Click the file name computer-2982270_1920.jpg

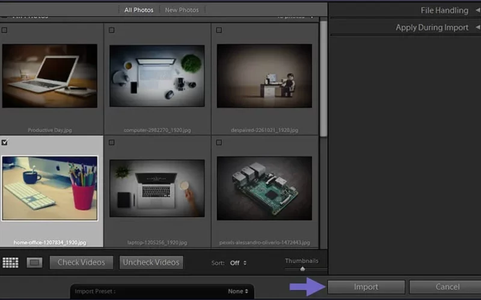point(157,130)
